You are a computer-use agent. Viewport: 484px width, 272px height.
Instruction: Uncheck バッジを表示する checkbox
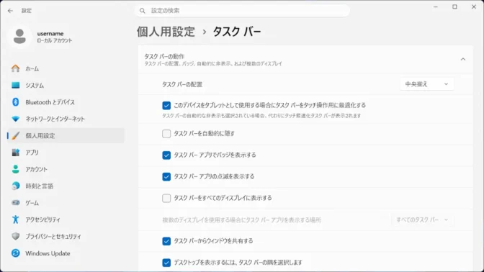[x=166, y=155]
